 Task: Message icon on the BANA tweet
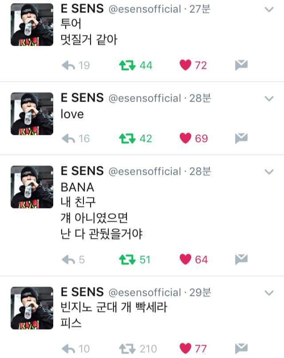241,260
